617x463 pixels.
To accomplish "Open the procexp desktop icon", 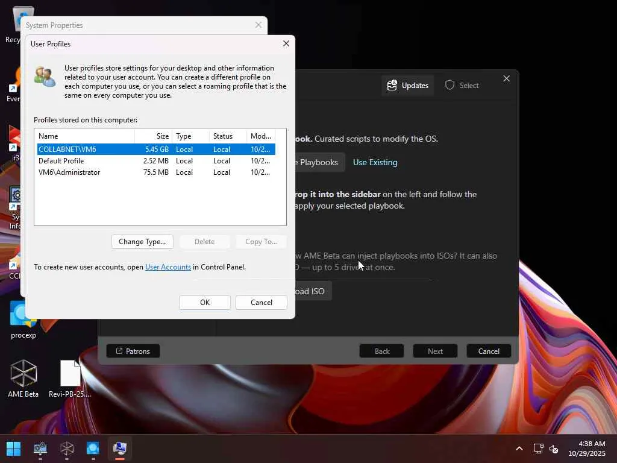I will (x=23, y=320).
